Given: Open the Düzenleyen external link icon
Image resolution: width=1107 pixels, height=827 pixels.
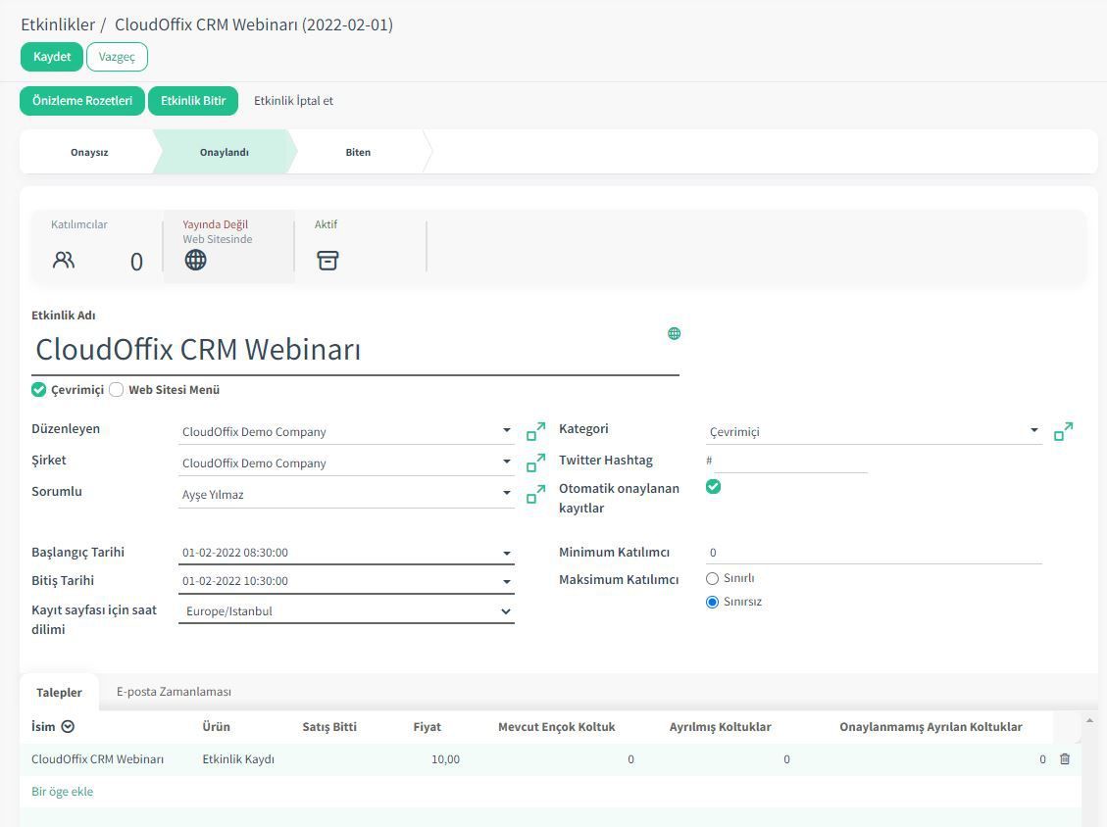Looking at the screenshot, I should (x=535, y=431).
